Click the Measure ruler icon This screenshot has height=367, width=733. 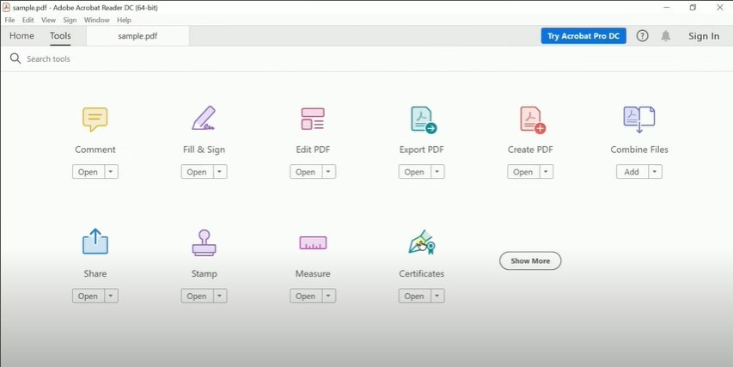click(x=313, y=242)
